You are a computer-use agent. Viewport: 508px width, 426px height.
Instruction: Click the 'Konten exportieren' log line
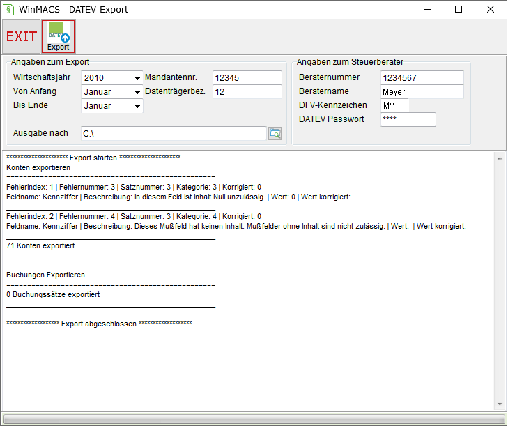point(38,167)
